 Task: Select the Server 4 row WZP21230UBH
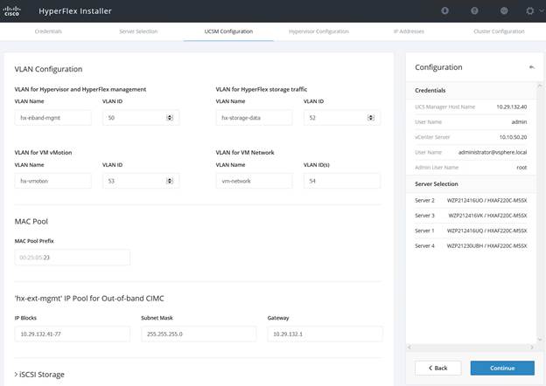(471, 245)
